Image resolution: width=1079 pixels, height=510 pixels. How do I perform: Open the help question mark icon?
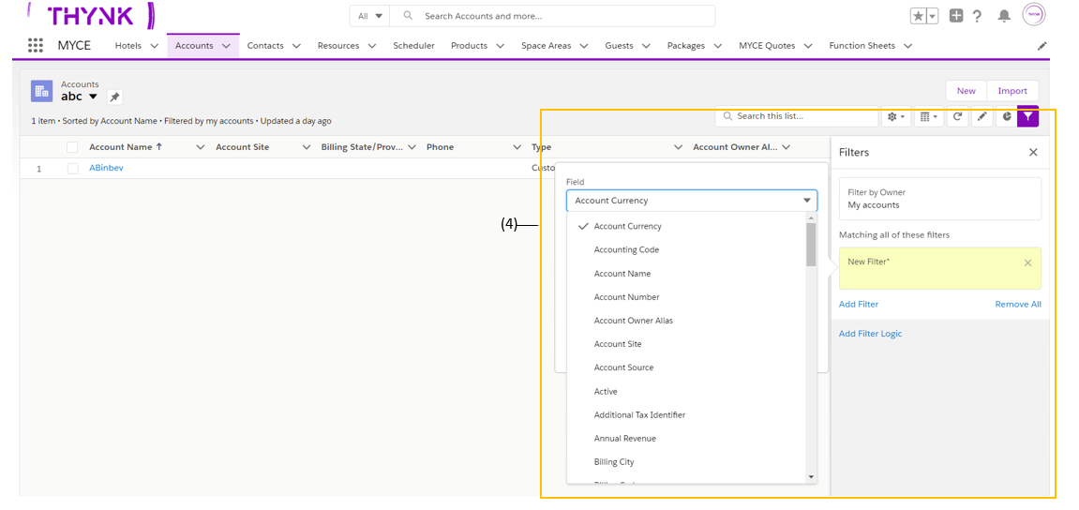977,17
